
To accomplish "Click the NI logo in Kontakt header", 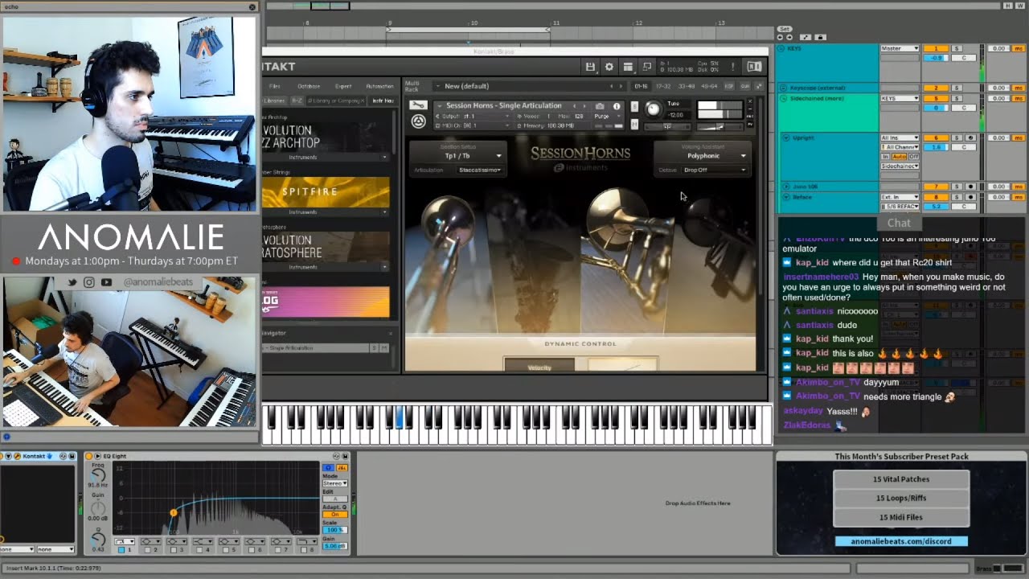I will [x=754, y=67].
